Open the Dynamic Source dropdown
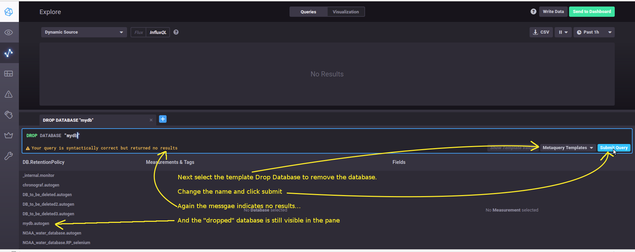 tap(84, 32)
